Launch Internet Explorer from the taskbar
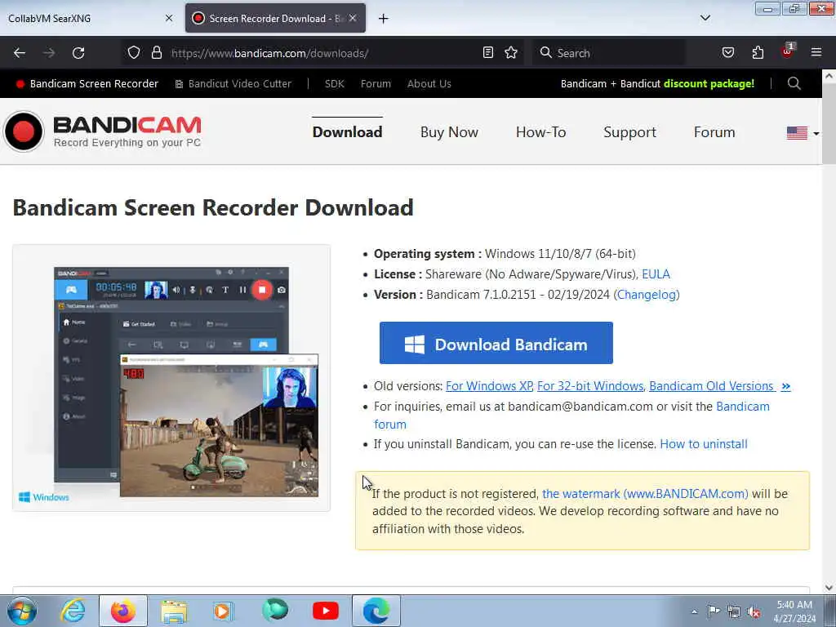 point(73,611)
